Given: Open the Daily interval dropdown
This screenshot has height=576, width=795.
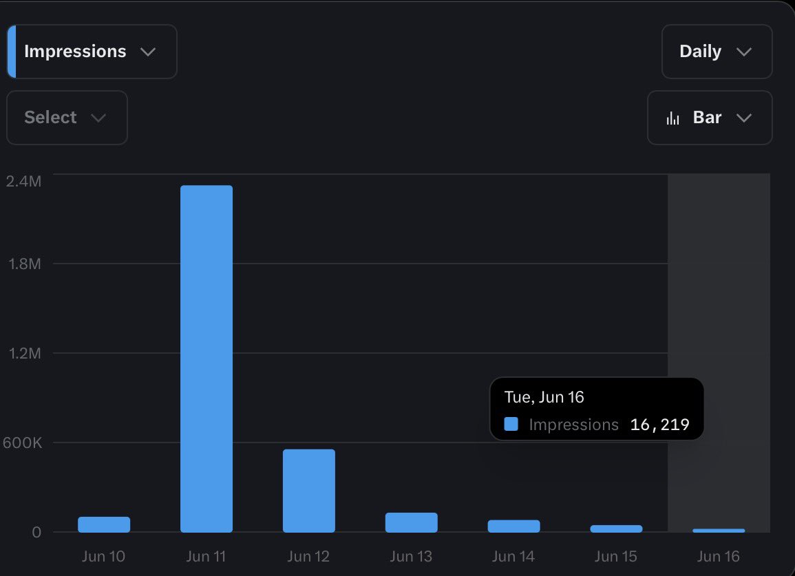Looking at the screenshot, I should 717,52.
